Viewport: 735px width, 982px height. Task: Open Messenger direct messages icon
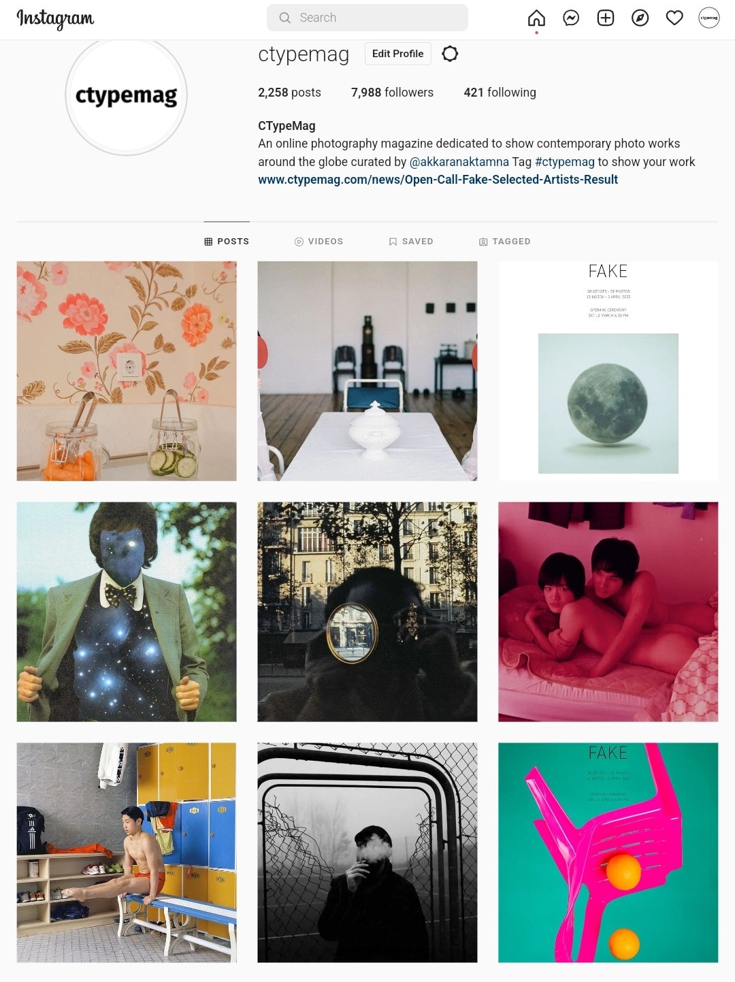pyautogui.click(x=571, y=18)
